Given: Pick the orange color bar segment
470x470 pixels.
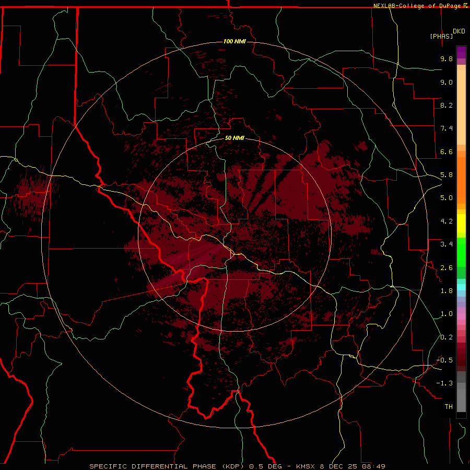Looking at the screenshot, I should click(x=461, y=180).
